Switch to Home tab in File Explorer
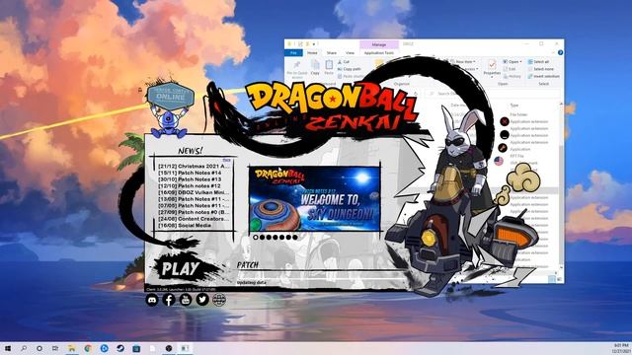The height and width of the screenshot is (355, 632). pyautogui.click(x=312, y=52)
